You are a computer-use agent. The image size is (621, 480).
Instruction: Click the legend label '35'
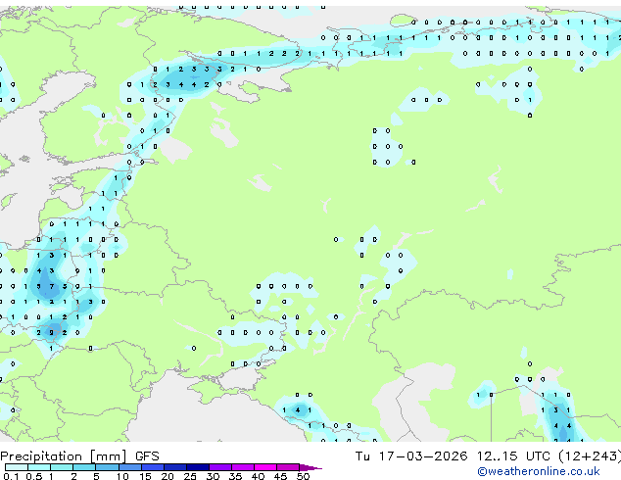tap(235, 476)
